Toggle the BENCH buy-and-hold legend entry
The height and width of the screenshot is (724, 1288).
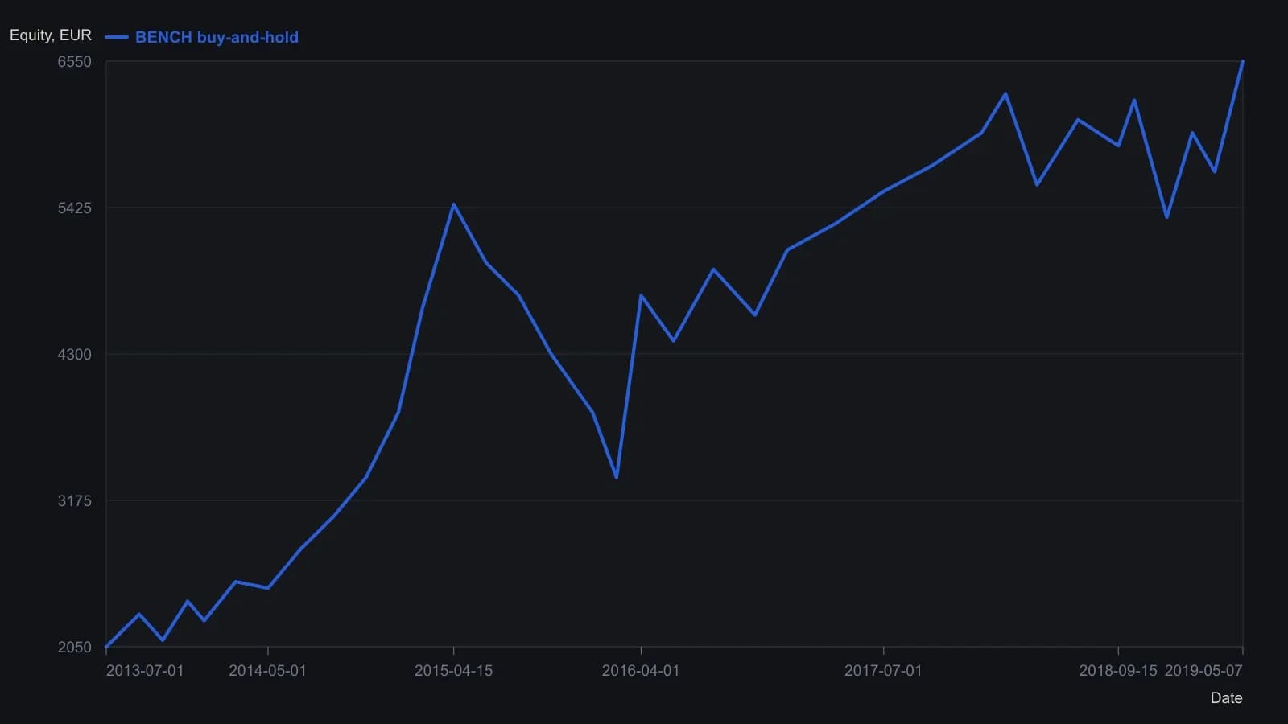[x=201, y=37]
